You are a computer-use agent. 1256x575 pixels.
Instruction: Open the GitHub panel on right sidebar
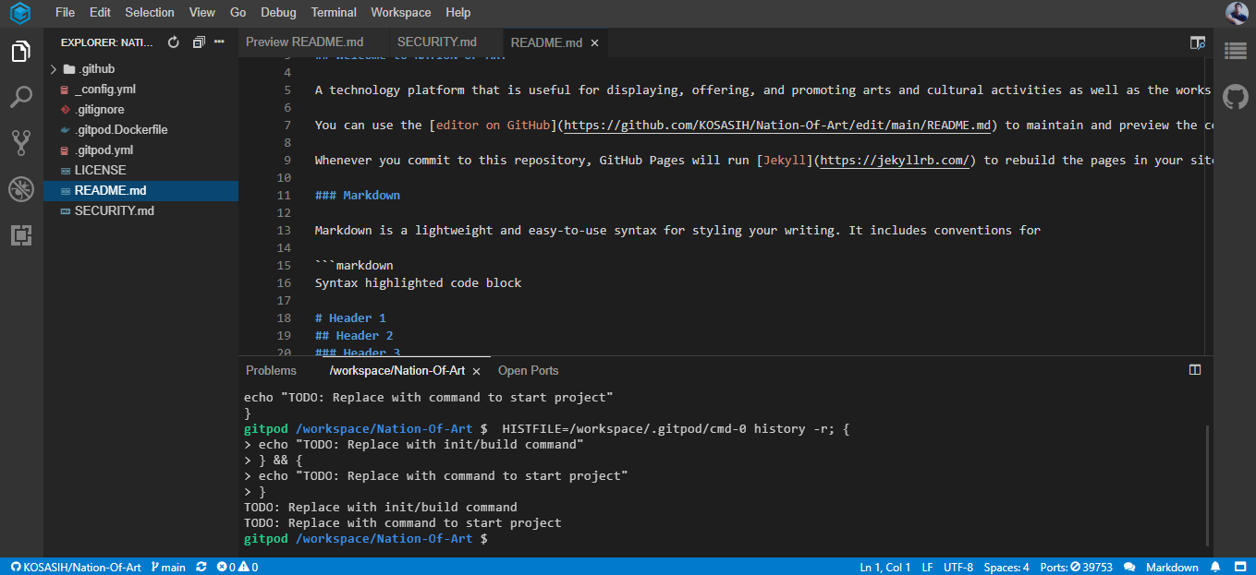tap(1236, 96)
